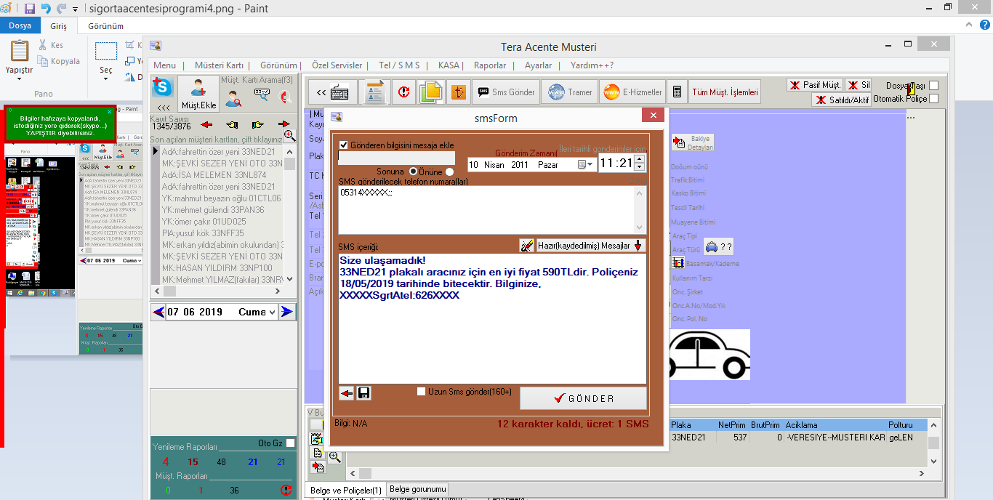Click Sil delete button
This screenshot has height=500, width=993.
coord(859,85)
